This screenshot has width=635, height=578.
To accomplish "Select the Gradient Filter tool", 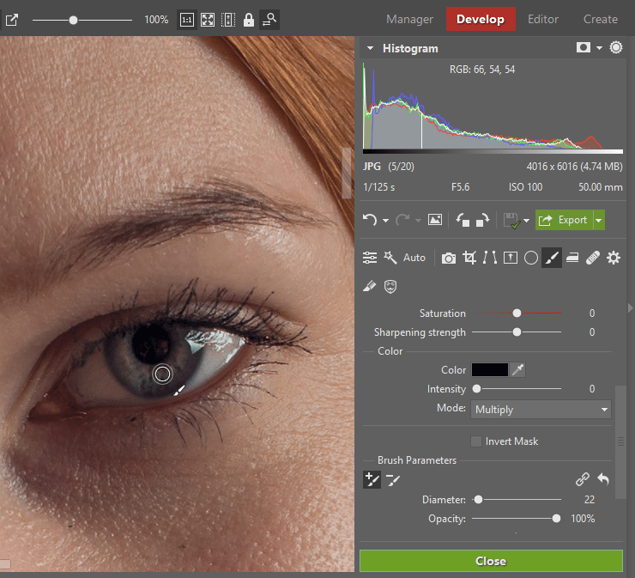I will pos(572,258).
